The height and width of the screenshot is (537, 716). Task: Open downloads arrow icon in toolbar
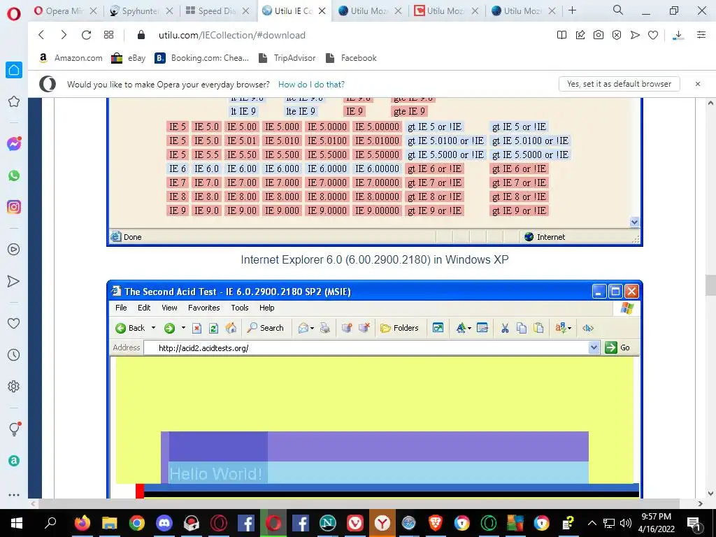click(x=678, y=35)
